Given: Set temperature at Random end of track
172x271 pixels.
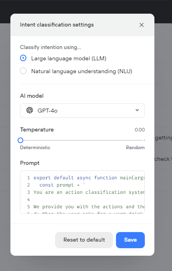Looking at the screenshot, I should (x=144, y=140).
